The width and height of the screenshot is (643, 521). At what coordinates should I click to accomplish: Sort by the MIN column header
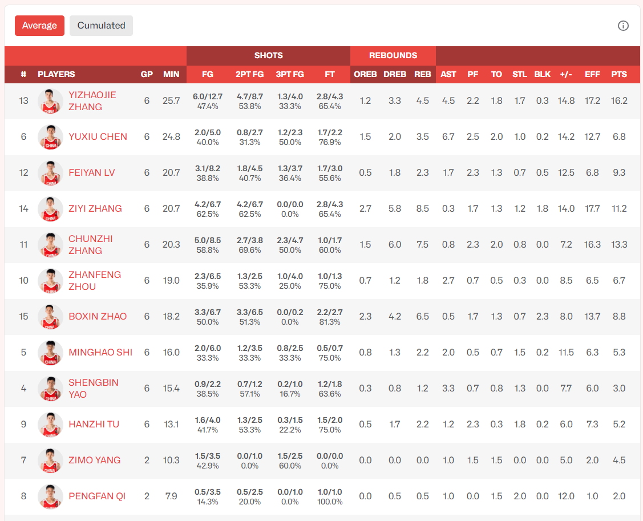tap(171, 74)
